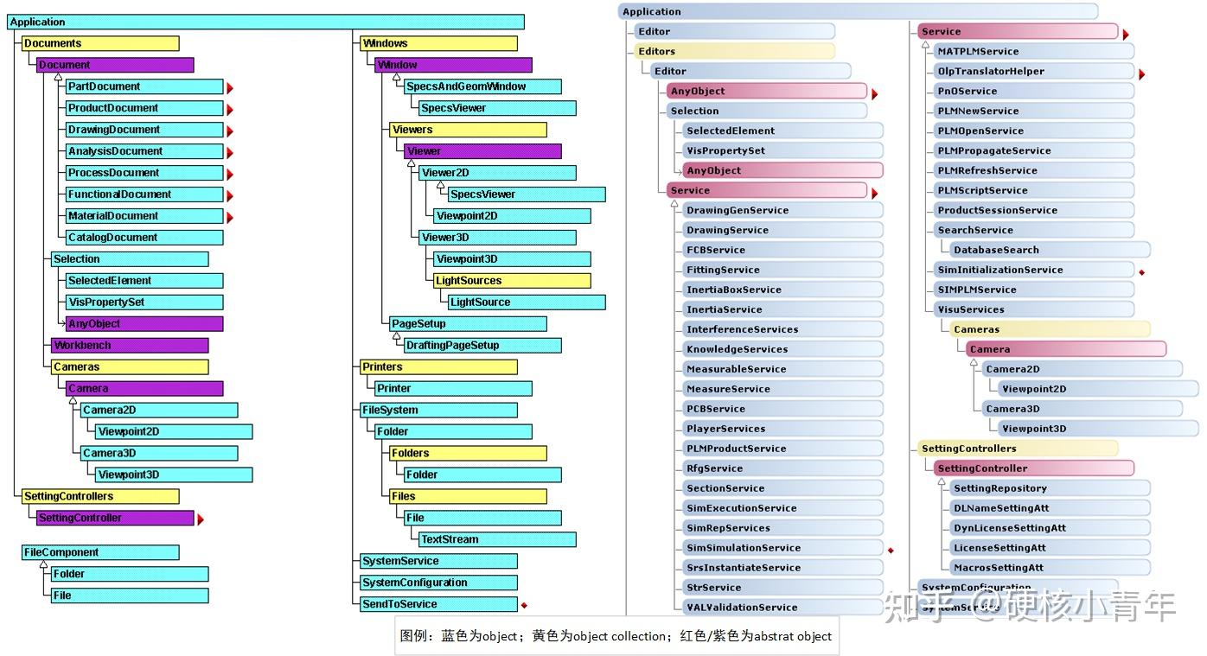The image size is (1207, 656).
Task: Select the purple Viewer box
Action: click(482, 151)
